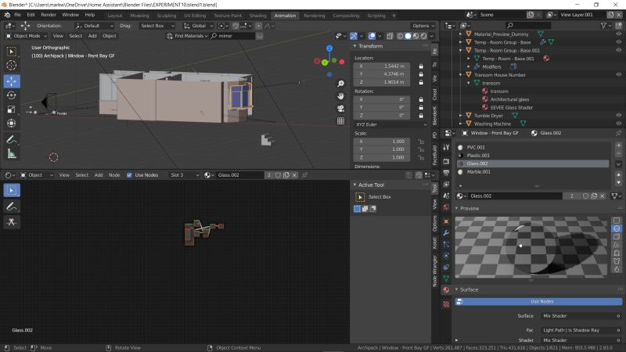
Task: Switch orthographic/perspective with grid gizmo
Action: click(x=340, y=121)
